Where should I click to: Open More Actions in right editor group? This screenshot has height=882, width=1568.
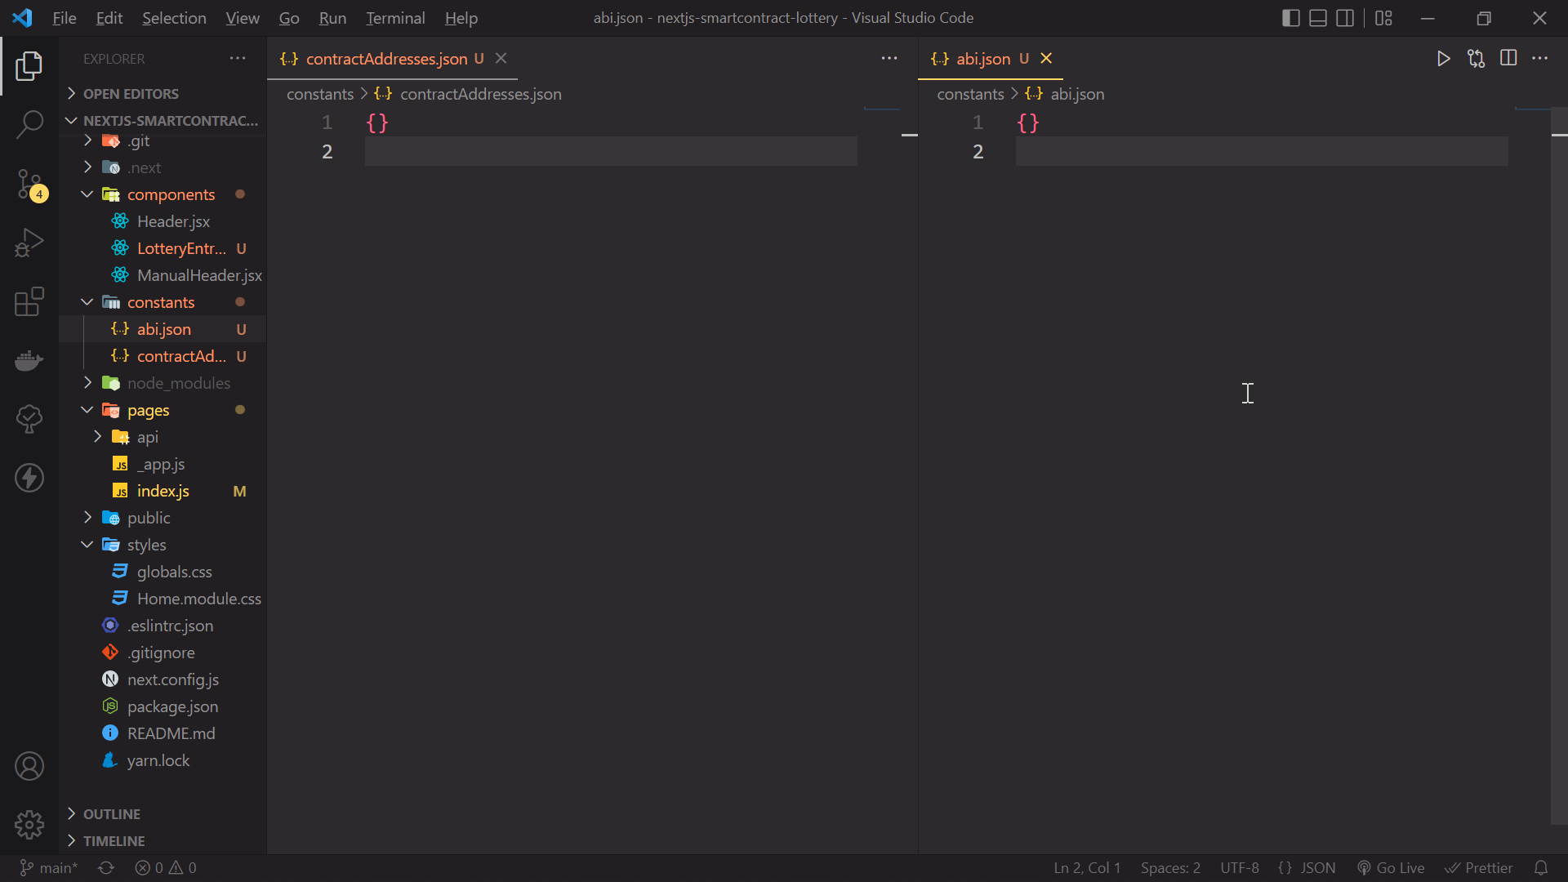(x=1540, y=59)
